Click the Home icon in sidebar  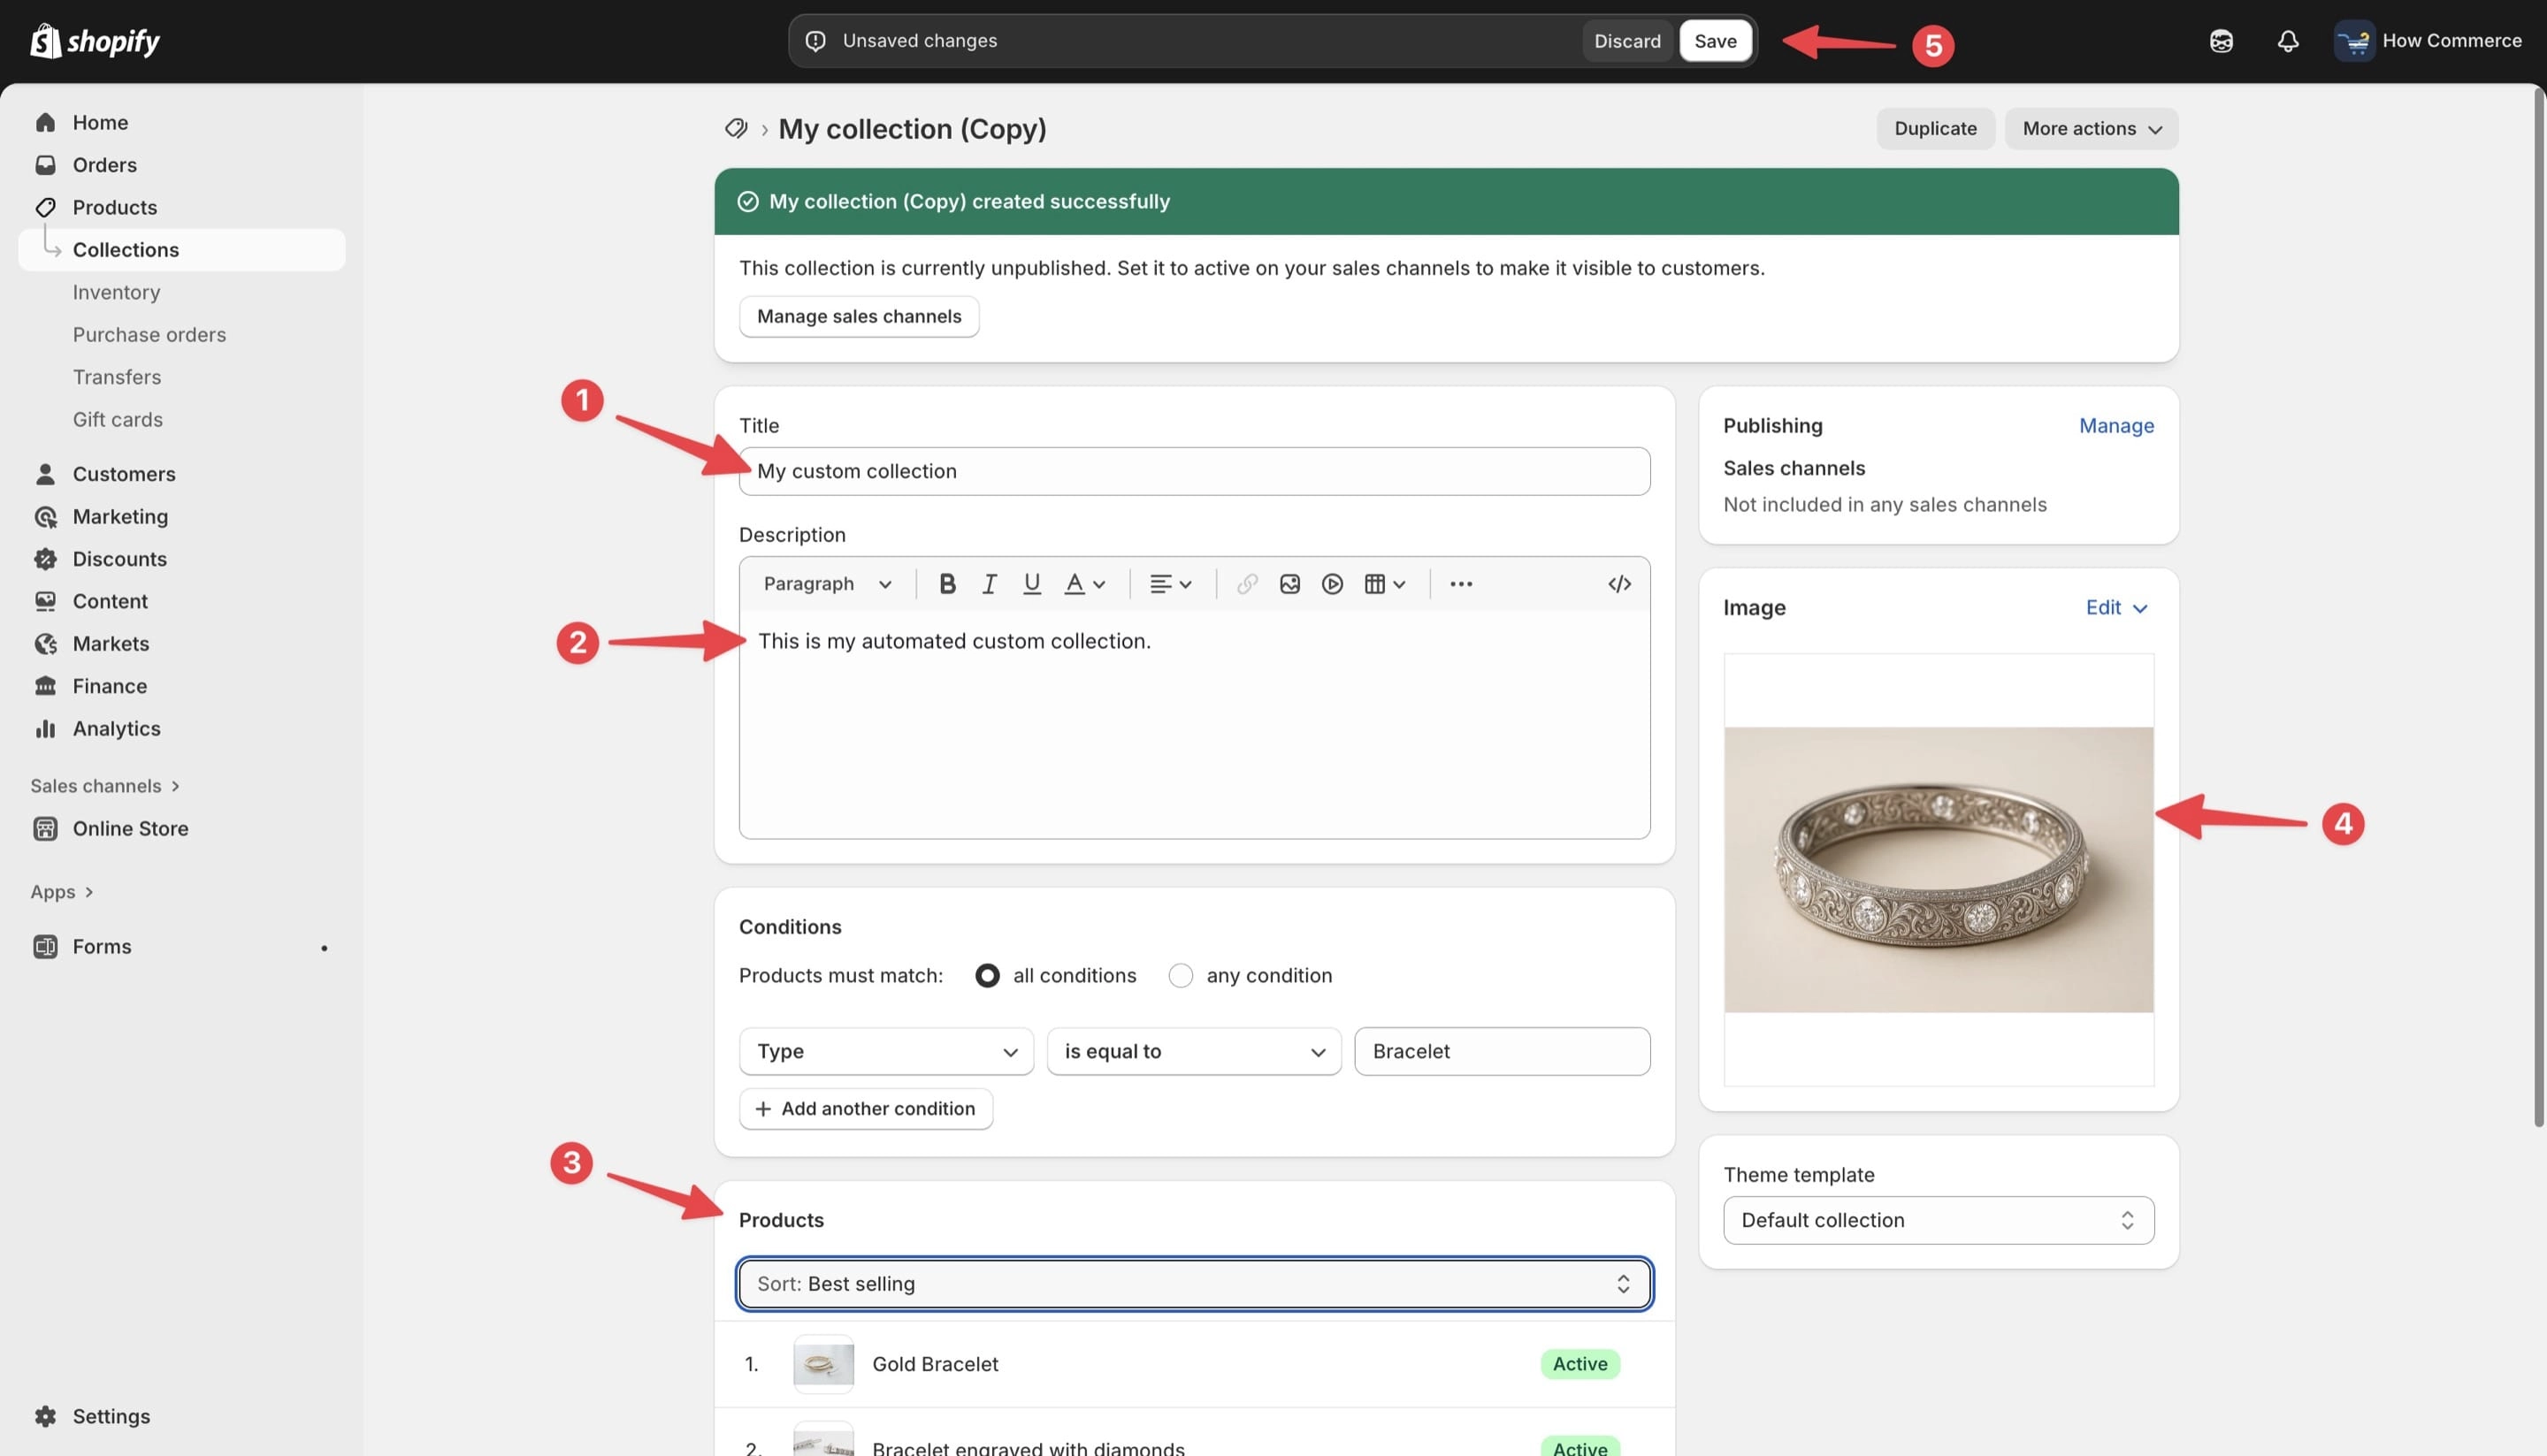pyautogui.click(x=45, y=122)
